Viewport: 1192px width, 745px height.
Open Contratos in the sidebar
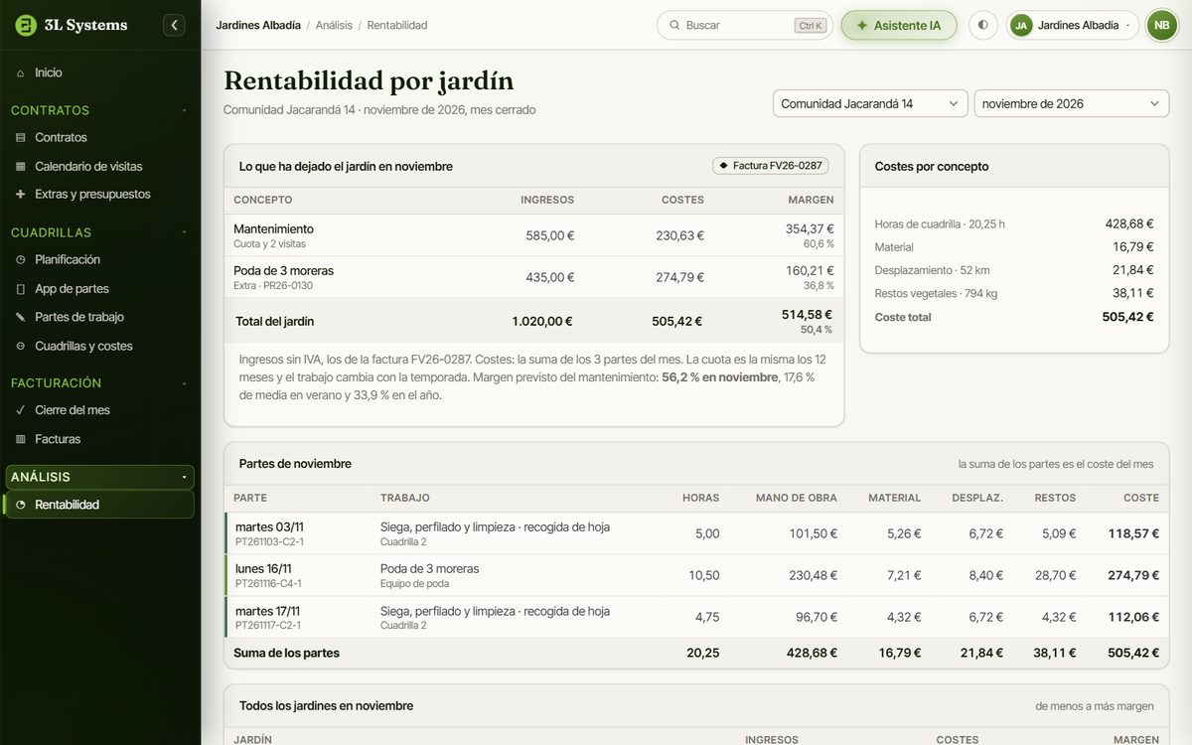pos(99,137)
